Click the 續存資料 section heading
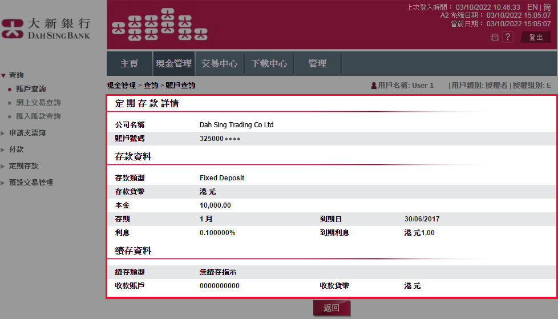558x319 pixels. click(133, 251)
